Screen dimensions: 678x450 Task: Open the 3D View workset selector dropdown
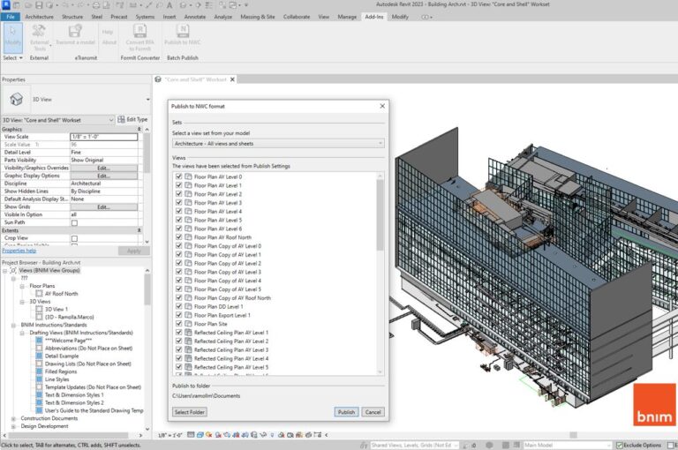pos(58,119)
